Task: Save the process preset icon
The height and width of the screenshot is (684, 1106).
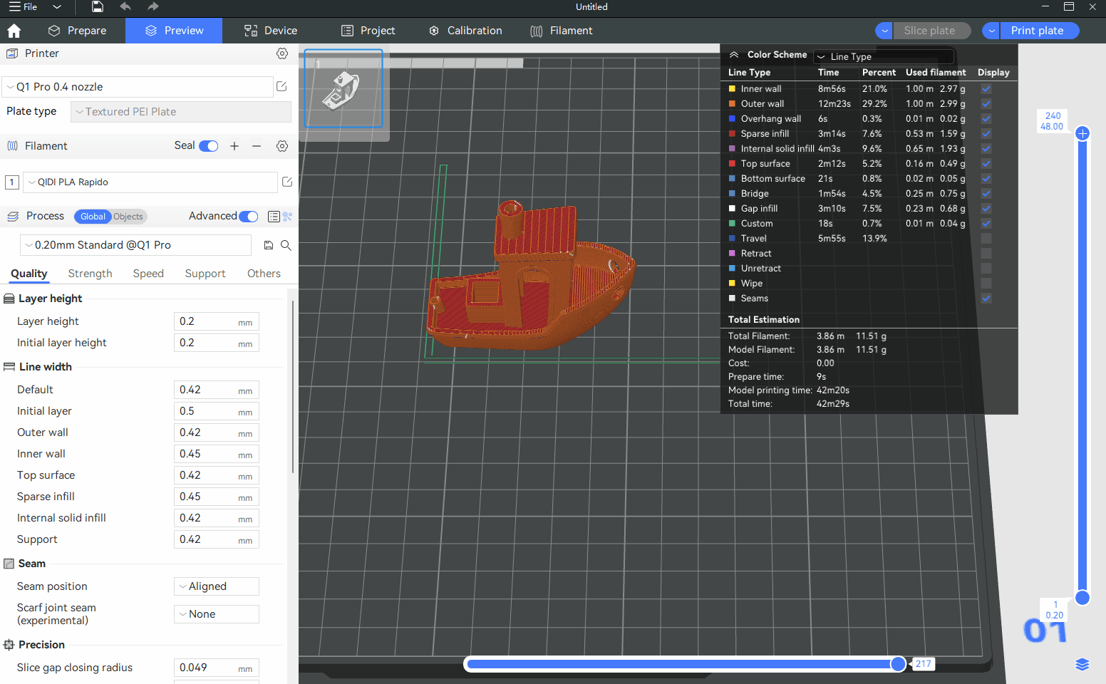Action: [x=269, y=245]
